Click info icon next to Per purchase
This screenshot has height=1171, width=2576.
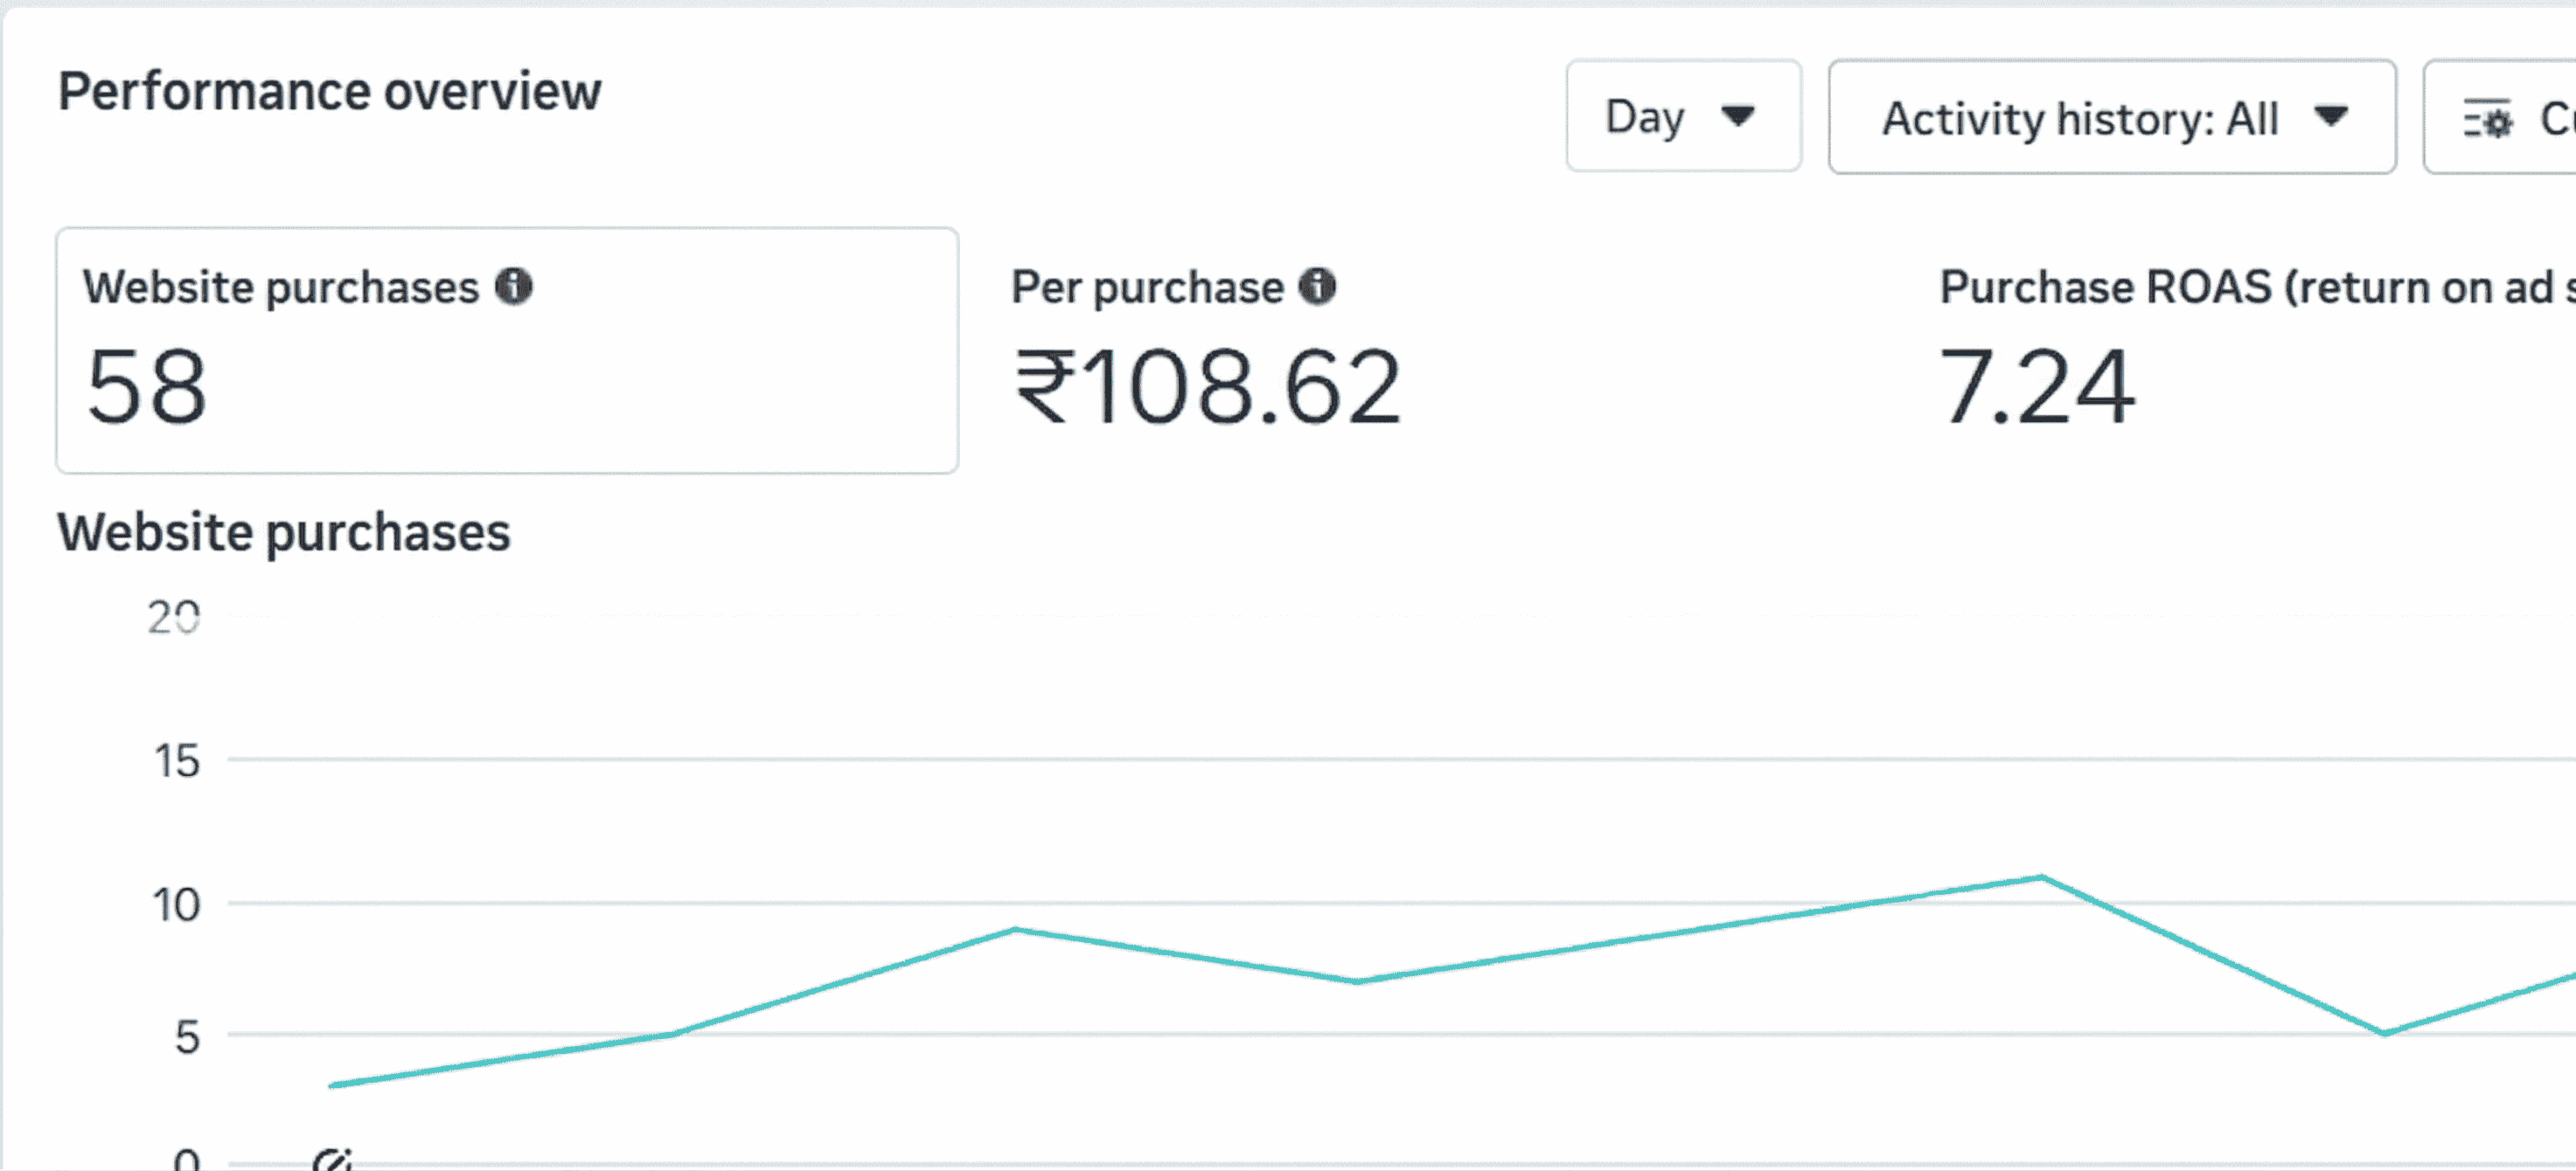click(1317, 287)
